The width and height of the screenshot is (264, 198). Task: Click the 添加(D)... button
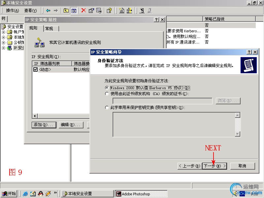pos(44,125)
